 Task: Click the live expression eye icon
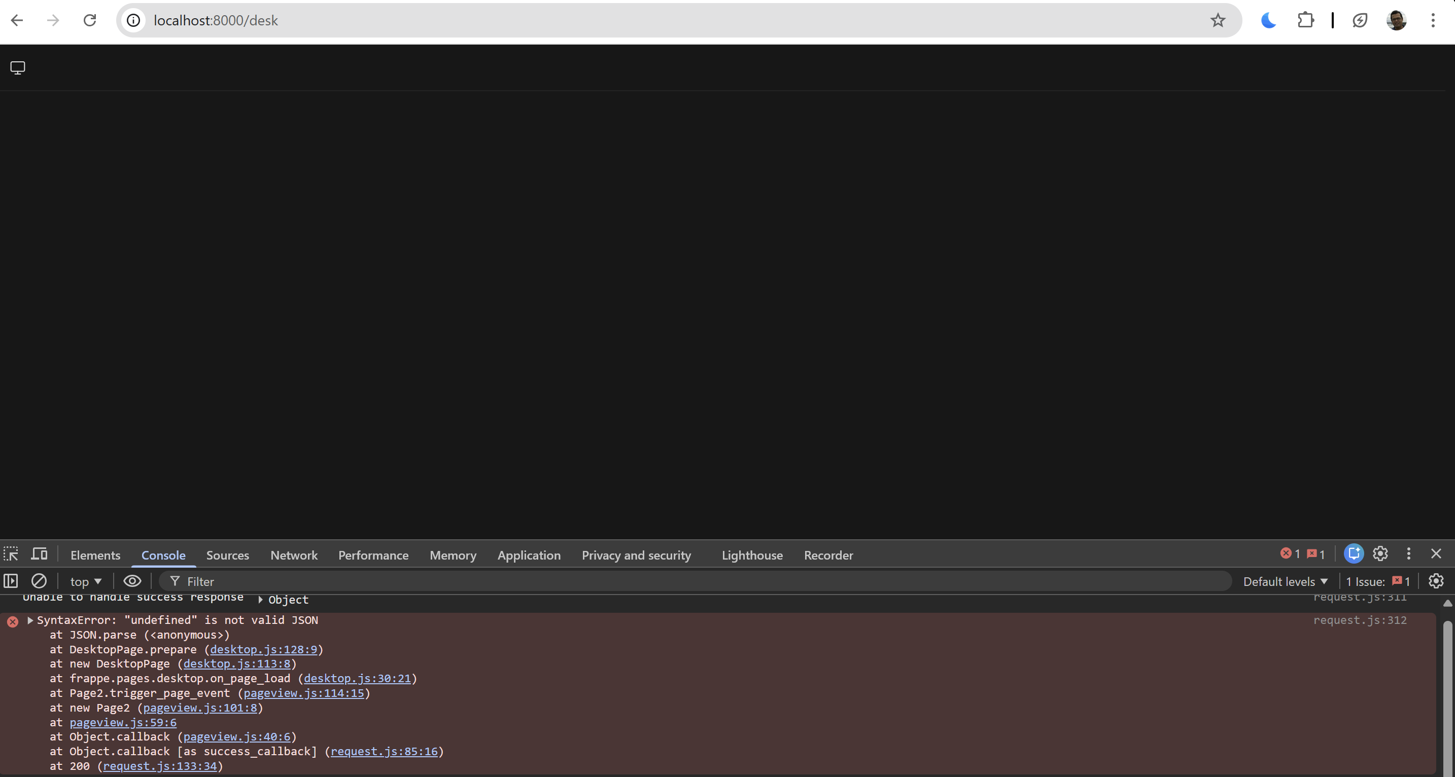pos(132,581)
